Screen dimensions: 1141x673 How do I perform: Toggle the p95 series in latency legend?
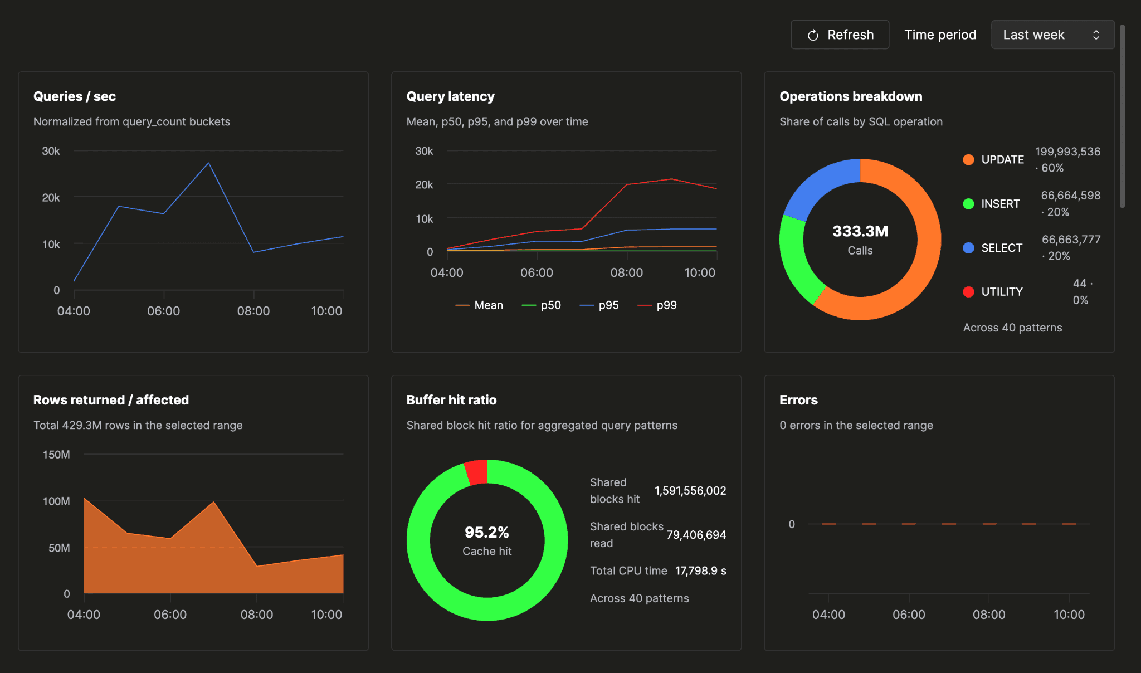pyautogui.click(x=599, y=305)
